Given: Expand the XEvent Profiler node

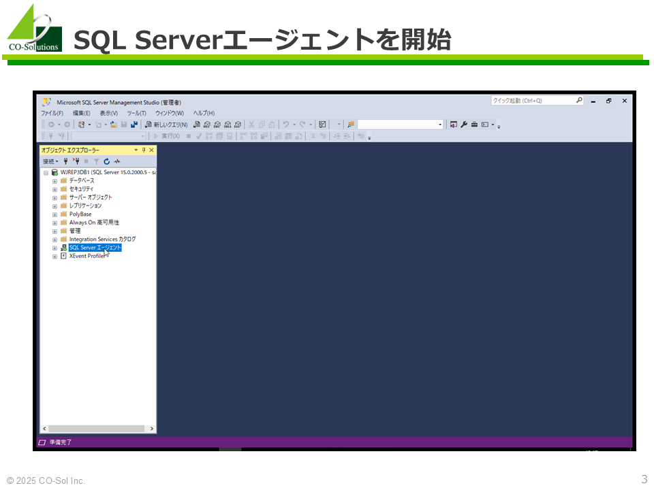Looking at the screenshot, I should pos(54,257).
